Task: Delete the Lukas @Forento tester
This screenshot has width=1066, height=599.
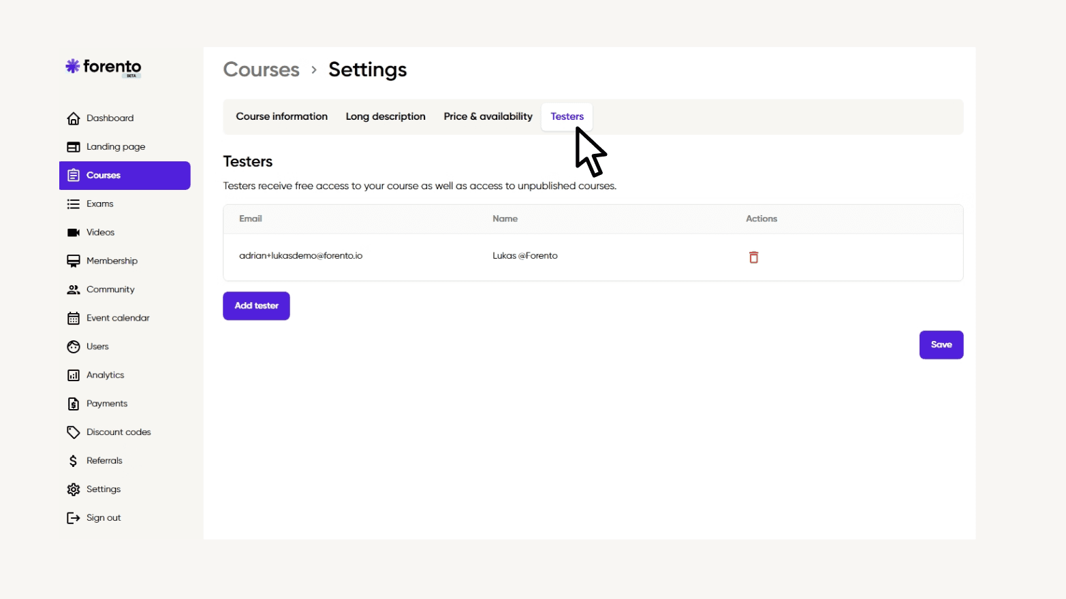Action: [x=753, y=257]
